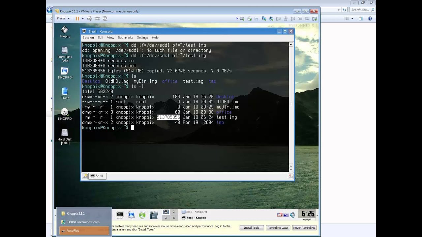Open the Floppy desktop icon
The height and width of the screenshot is (237, 422).
tap(65, 32)
